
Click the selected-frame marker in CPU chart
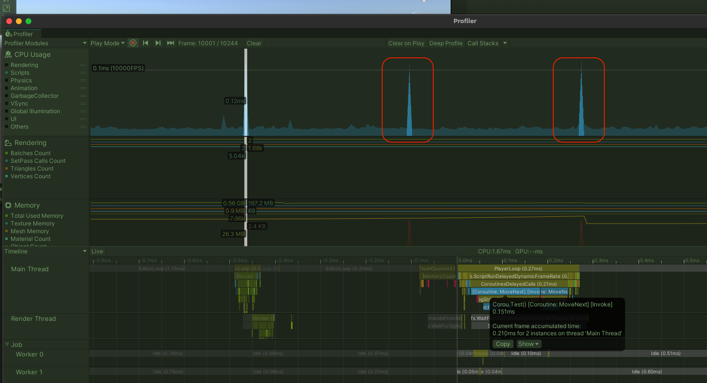point(246,92)
